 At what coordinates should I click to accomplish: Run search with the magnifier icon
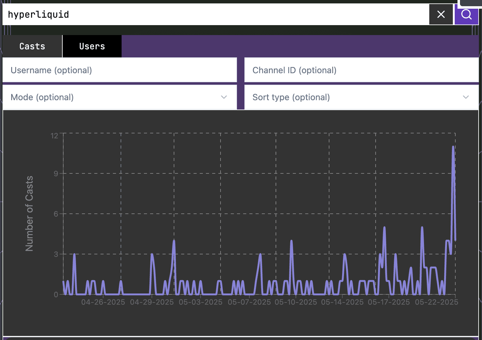466,14
